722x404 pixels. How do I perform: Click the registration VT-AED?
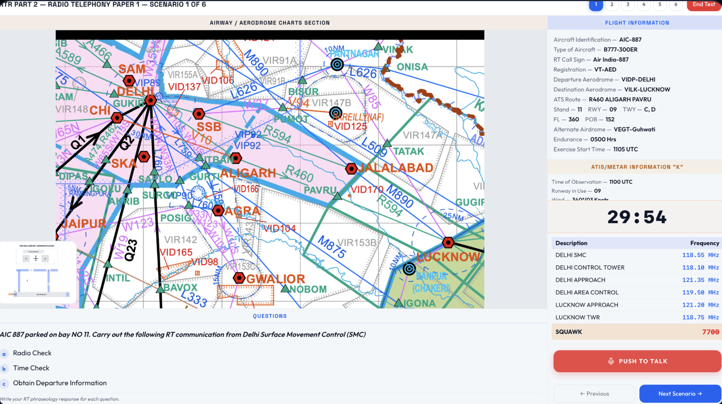point(605,69)
